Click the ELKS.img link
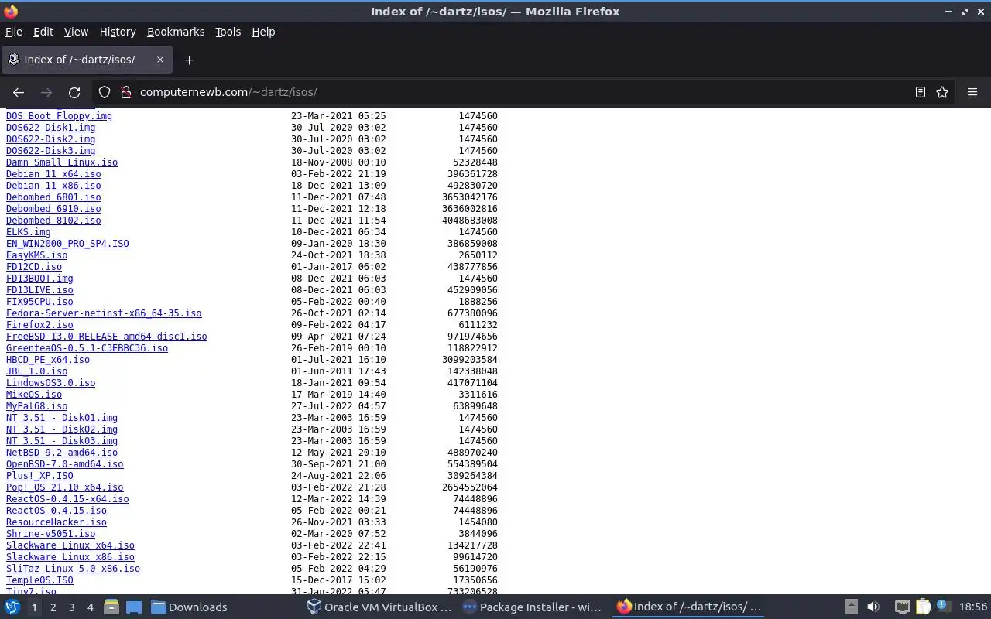The height and width of the screenshot is (619, 991). pos(29,232)
